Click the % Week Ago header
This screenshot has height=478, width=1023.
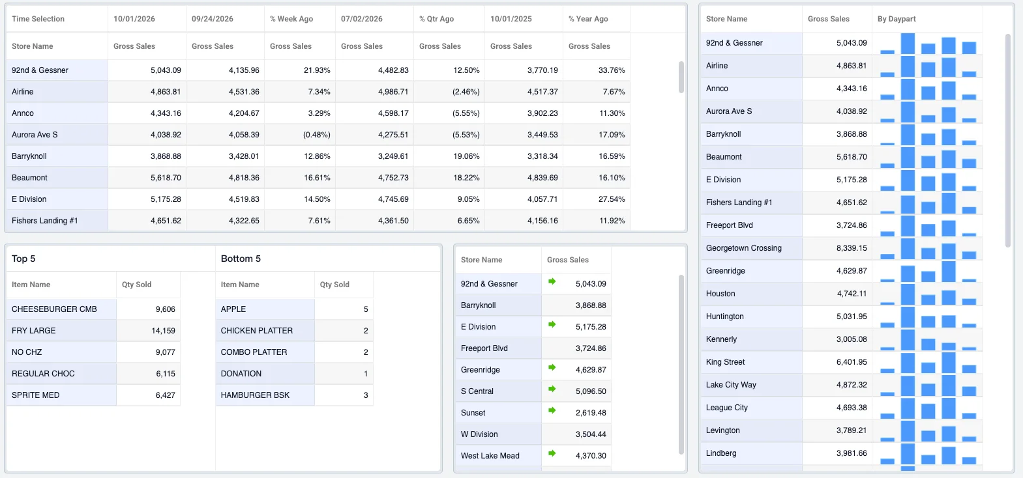click(x=291, y=19)
